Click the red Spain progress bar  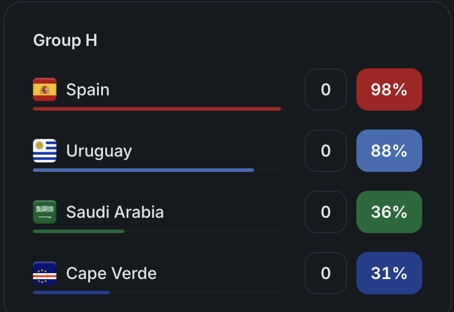pyautogui.click(x=157, y=109)
